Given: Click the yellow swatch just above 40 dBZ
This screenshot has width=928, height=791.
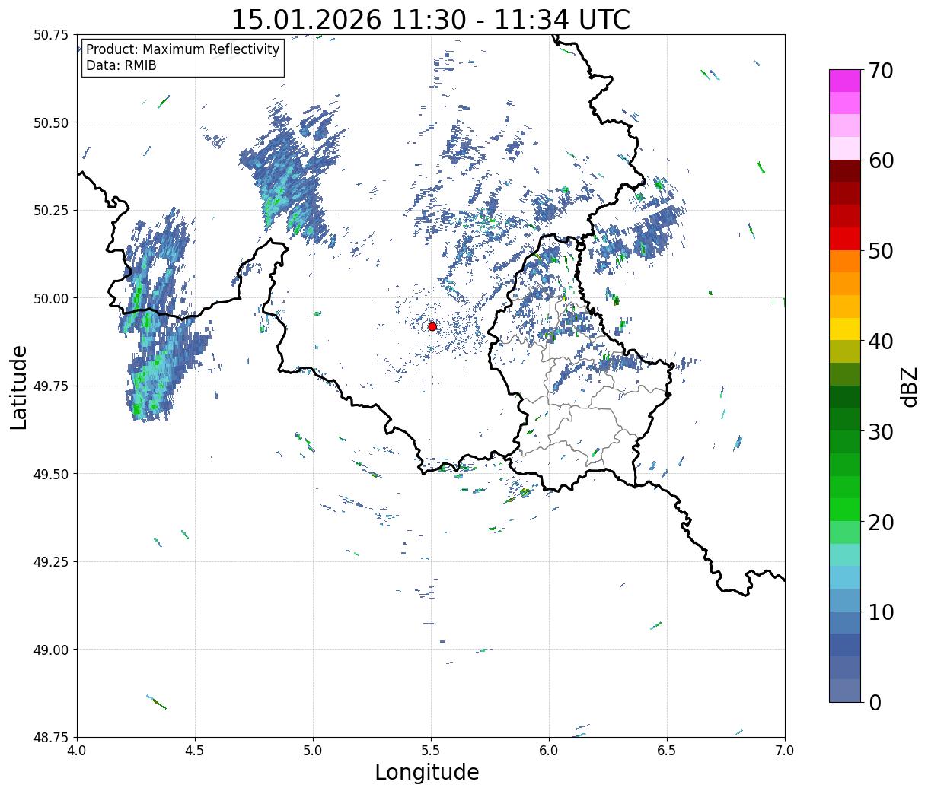Looking at the screenshot, I should coord(845,329).
